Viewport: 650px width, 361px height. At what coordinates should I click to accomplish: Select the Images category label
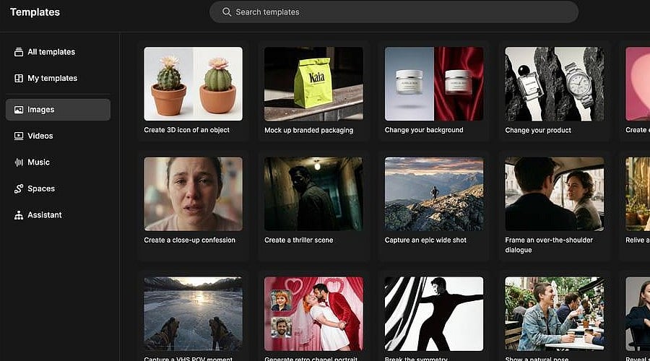pyautogui.click(x=40, y=110)
